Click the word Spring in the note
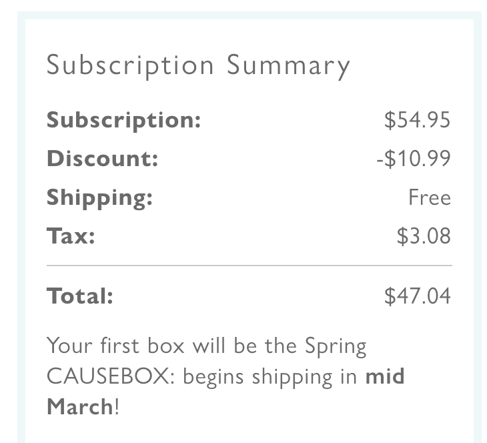The image size is (487, 443). pos(336,348)
